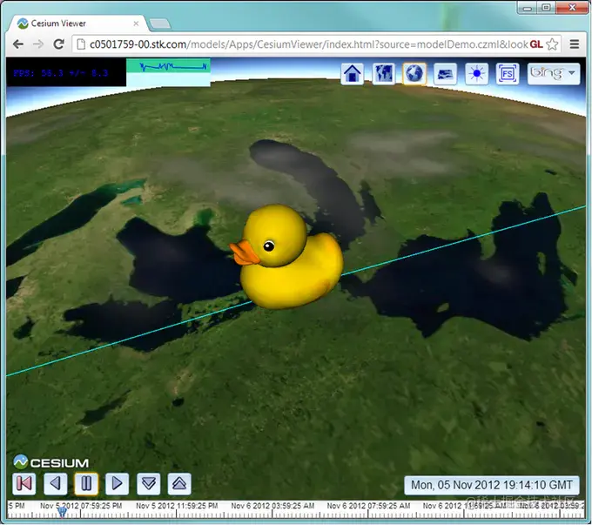Viewport: 592px width, 525px height.
Task: Enter fullscreen with the FS button
Action: [x=508, y=73]
